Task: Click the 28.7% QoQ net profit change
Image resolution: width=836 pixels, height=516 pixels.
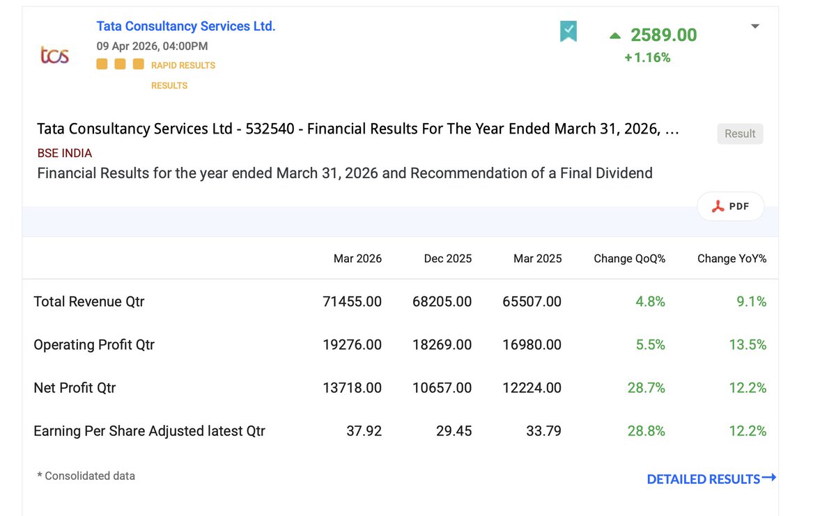Action: [x=647, y=388]
